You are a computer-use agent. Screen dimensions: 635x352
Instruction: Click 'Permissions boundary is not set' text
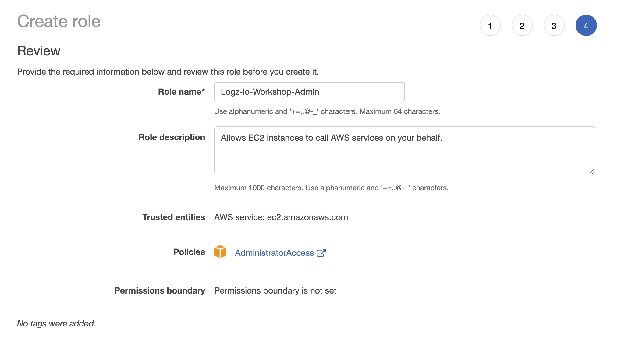[275, 290]
